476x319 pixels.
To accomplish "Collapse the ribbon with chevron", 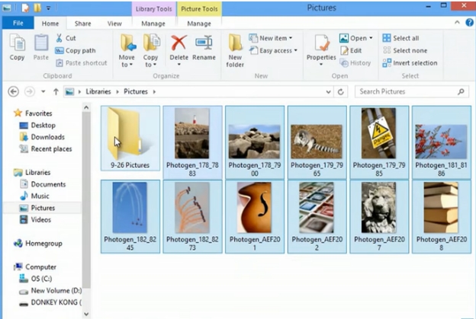I will [457, 22].
